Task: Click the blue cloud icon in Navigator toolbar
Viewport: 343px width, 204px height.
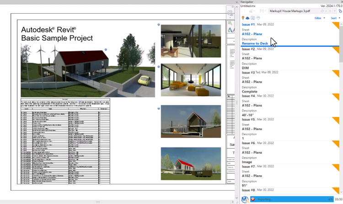Action: coord(247,18)
